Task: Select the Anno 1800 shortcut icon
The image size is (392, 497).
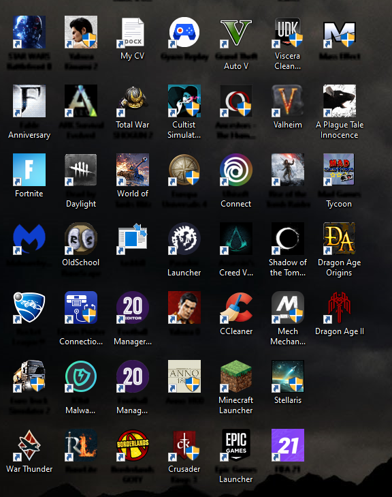Action: coord(184,376)
